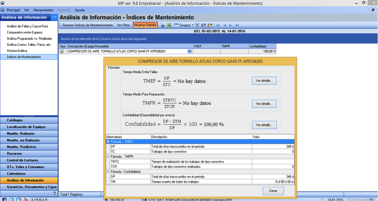
Task: Click the YouTube icon in status bar
Action: tap(26, 199)
